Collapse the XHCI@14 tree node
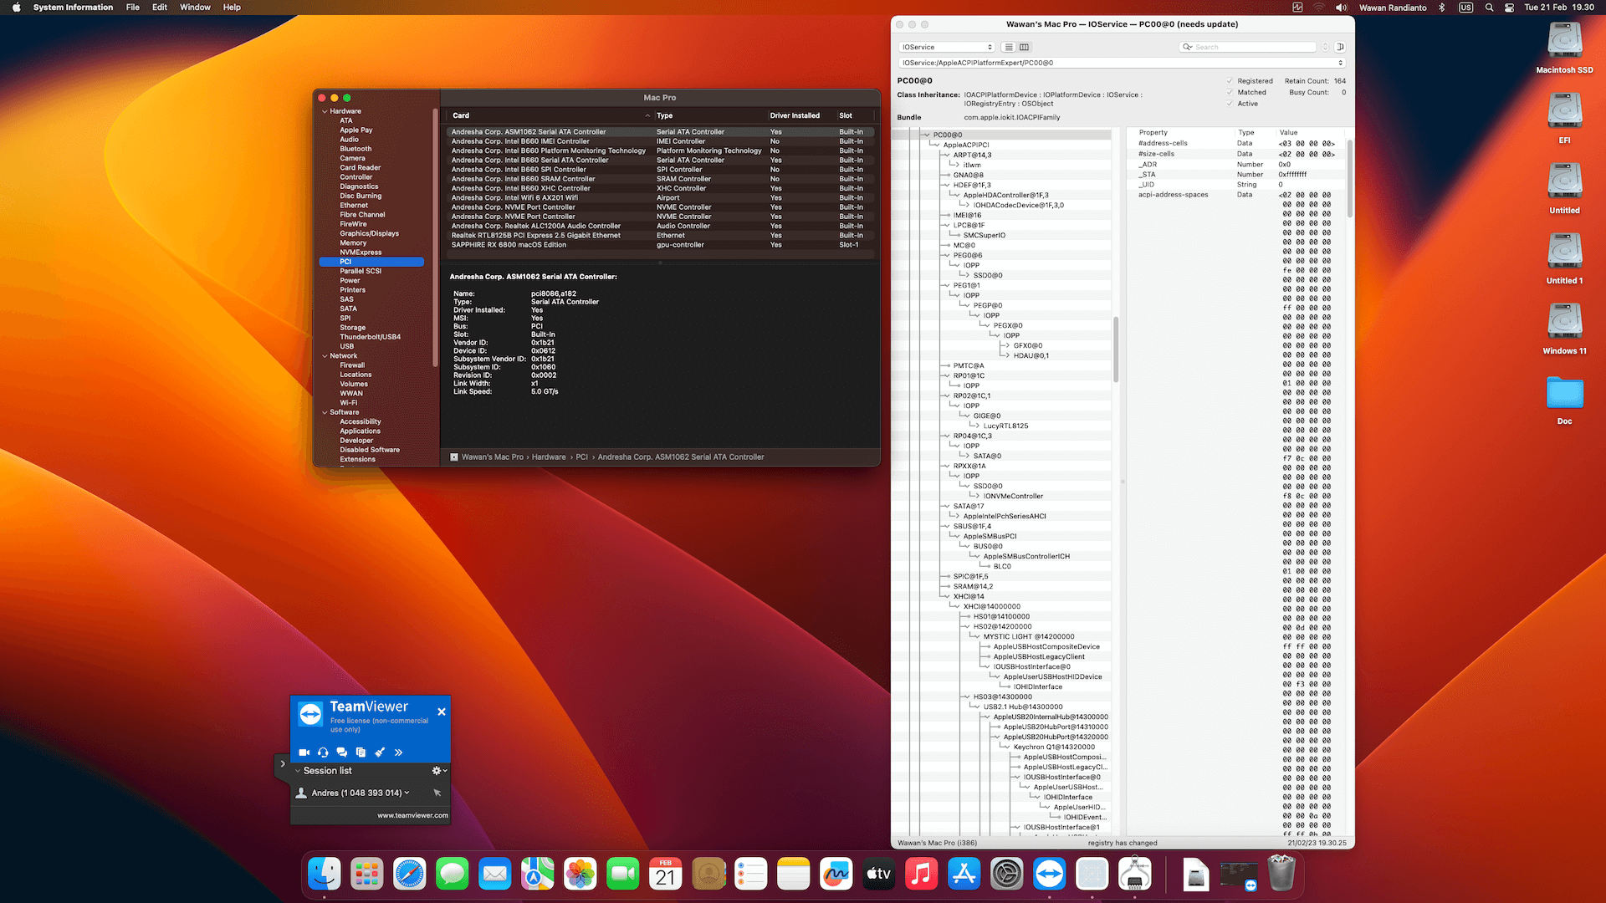 click(946, 596)
